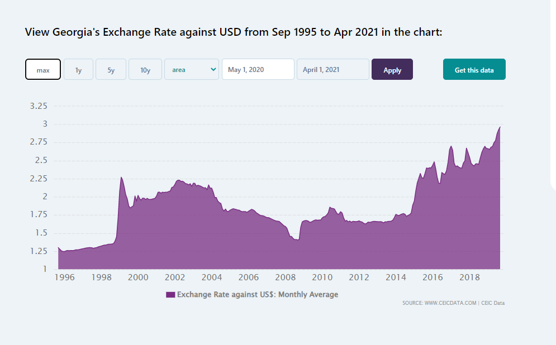556x345 pixels.
Task: Click the 3.25 y-axis label
Action: [39, 106]
